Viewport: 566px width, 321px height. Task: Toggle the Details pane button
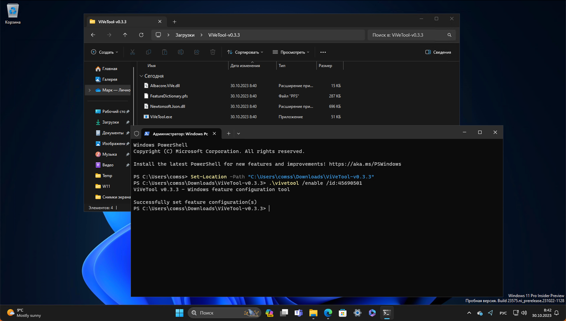coord(438,52)
